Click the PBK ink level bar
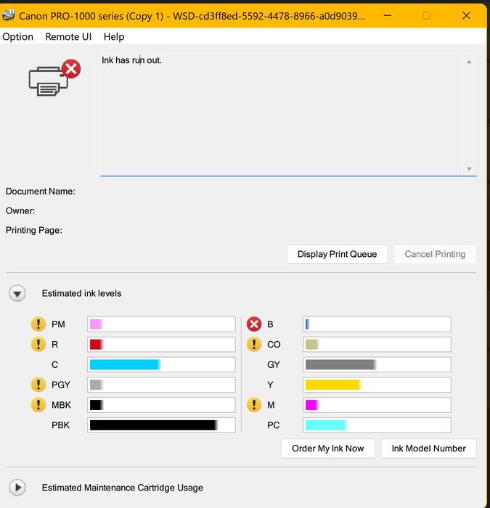The image size is (490, 508). pyautogui.click(x=161, y=425)
